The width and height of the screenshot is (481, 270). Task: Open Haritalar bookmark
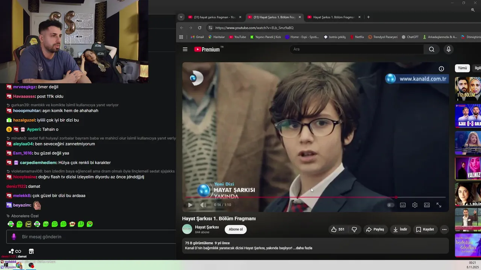pos(216,37)
